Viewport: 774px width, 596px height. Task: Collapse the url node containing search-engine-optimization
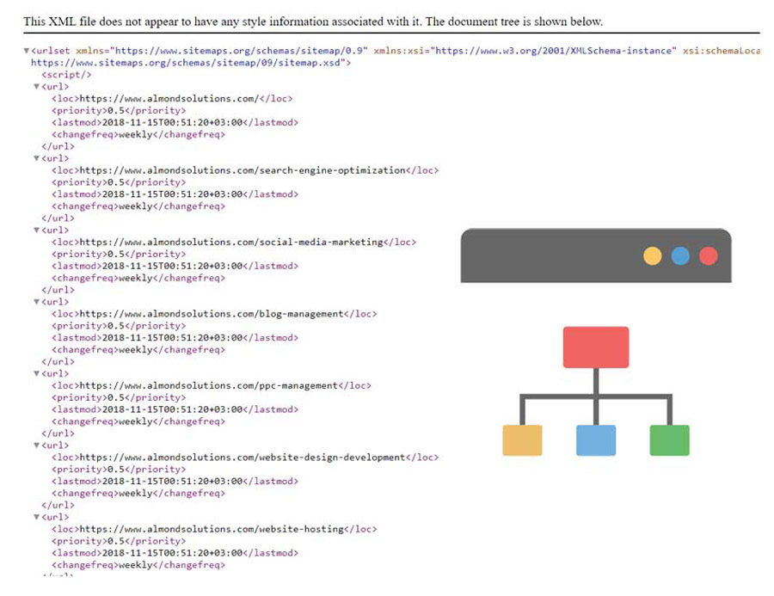36,158
